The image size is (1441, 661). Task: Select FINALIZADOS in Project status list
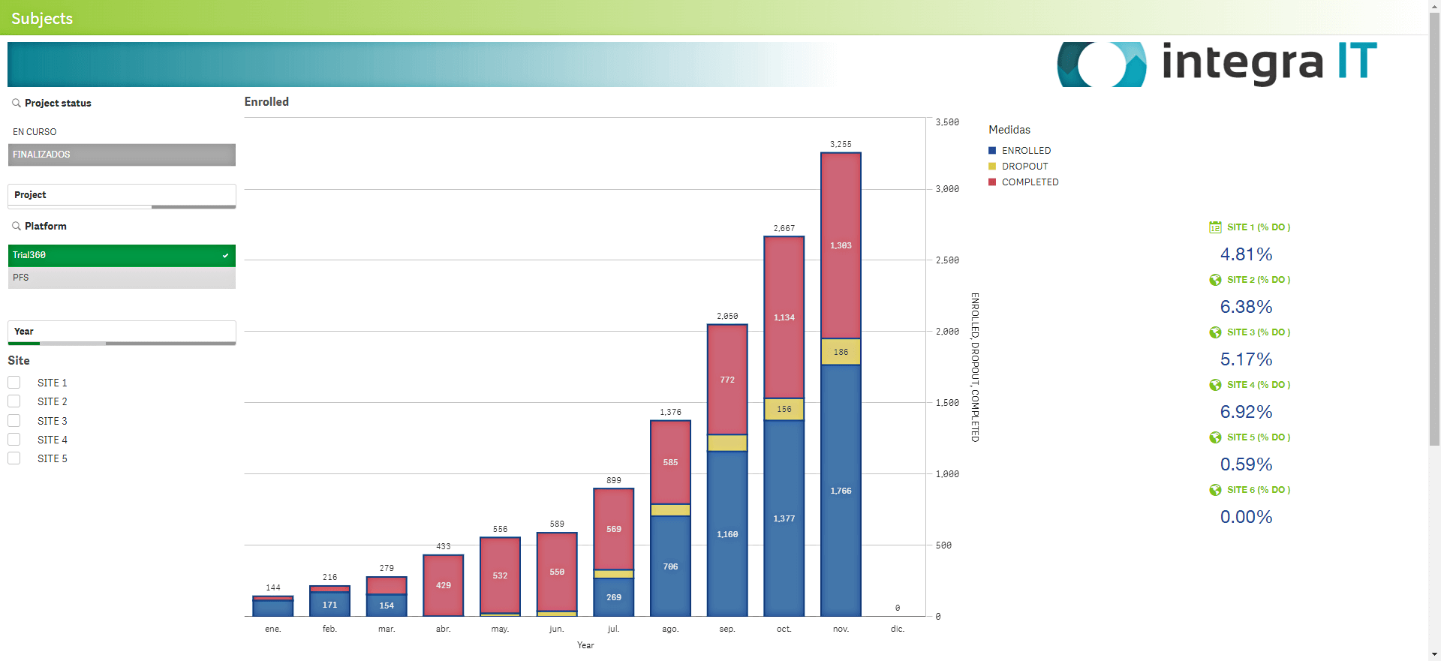[122, 155]
